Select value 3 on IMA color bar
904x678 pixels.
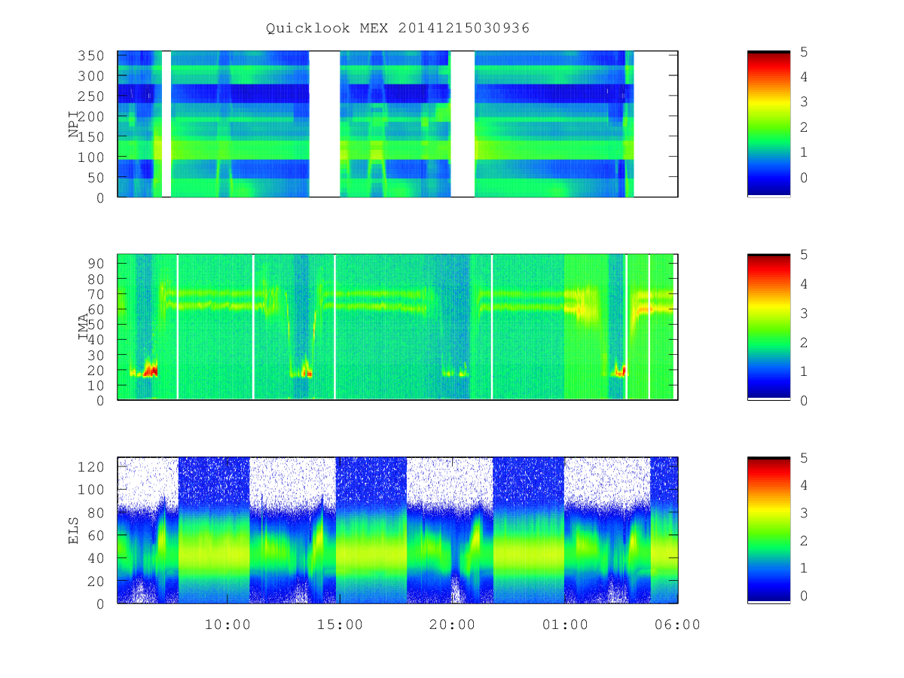[804, 313]
